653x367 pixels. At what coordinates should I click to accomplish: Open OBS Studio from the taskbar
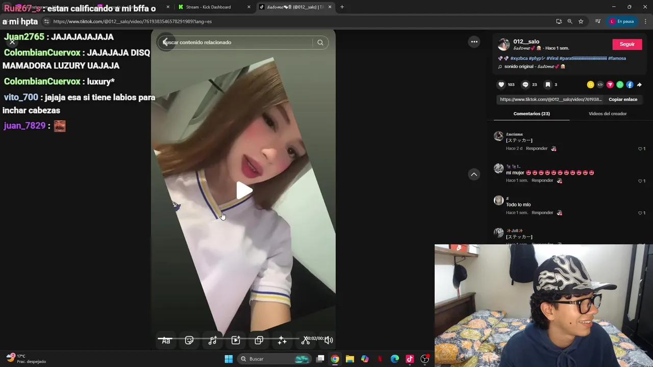[424, 359]
